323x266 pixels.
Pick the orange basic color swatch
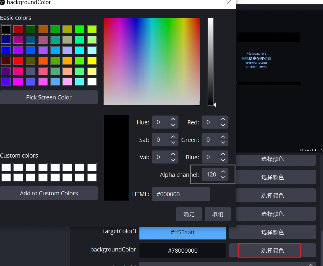click(x=67, y=61)
